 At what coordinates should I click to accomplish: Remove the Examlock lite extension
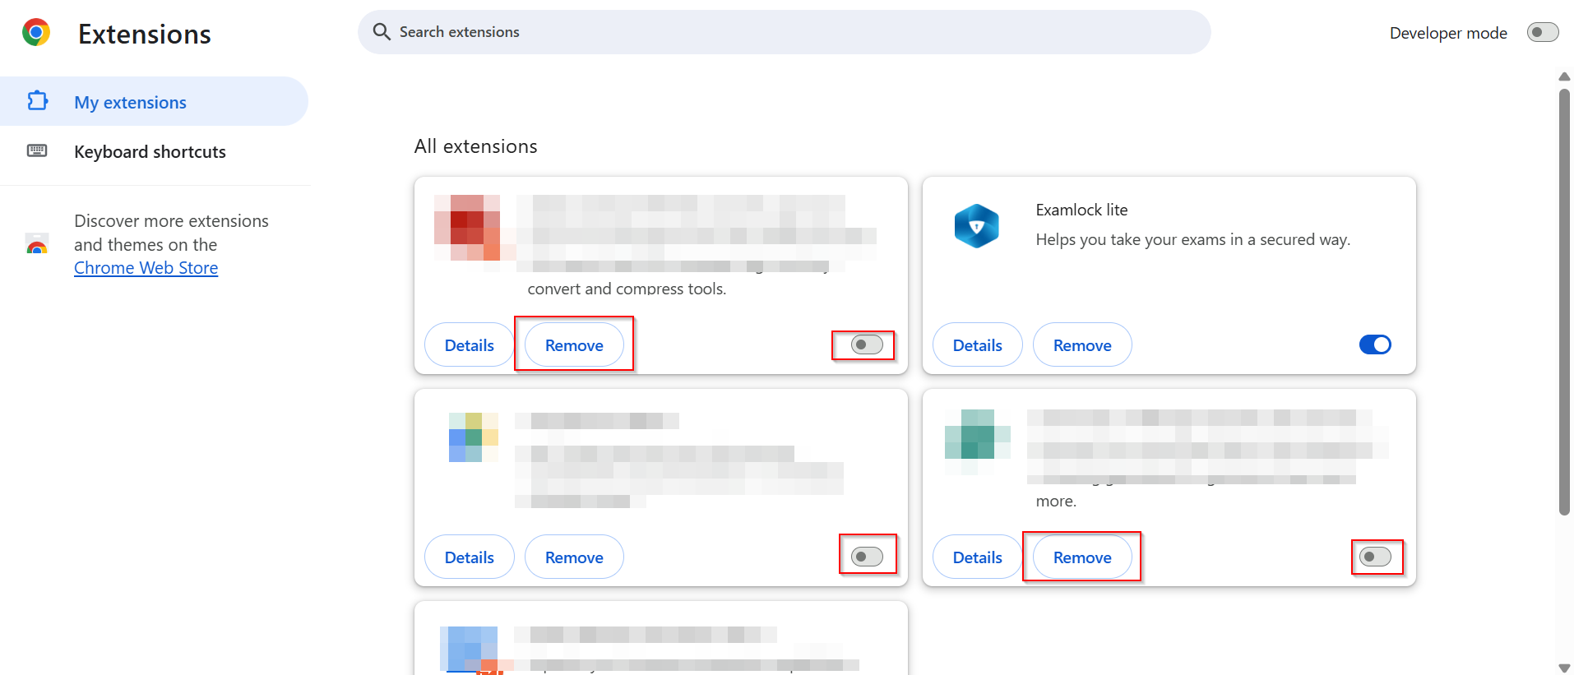[x=1082, y=345]
